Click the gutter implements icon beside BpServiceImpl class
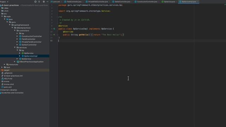226x127 pixels. (x=54, y=29)
